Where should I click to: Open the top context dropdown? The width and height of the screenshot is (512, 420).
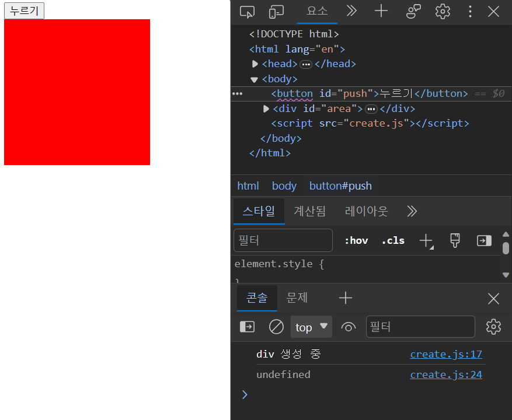pyautogui.click(x=311, y=327)
